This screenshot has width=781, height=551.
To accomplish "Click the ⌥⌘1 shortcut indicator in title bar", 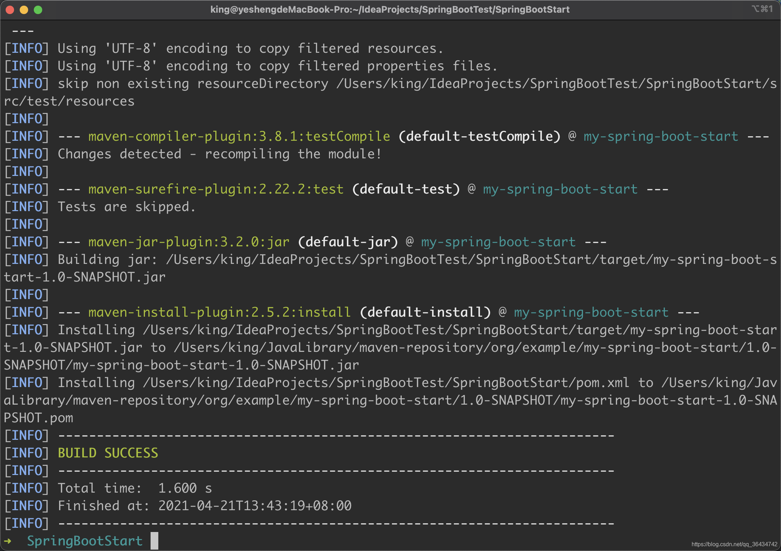I will point(762,9).
